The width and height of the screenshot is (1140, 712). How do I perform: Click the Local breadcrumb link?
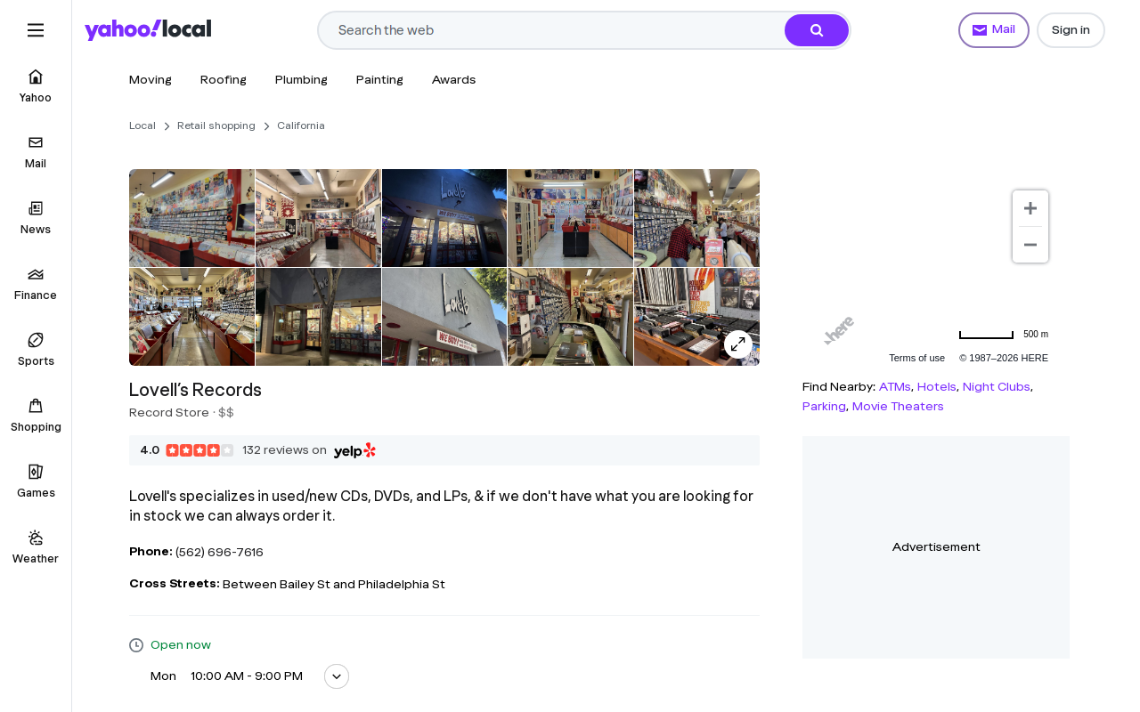[x=142, y=126]
